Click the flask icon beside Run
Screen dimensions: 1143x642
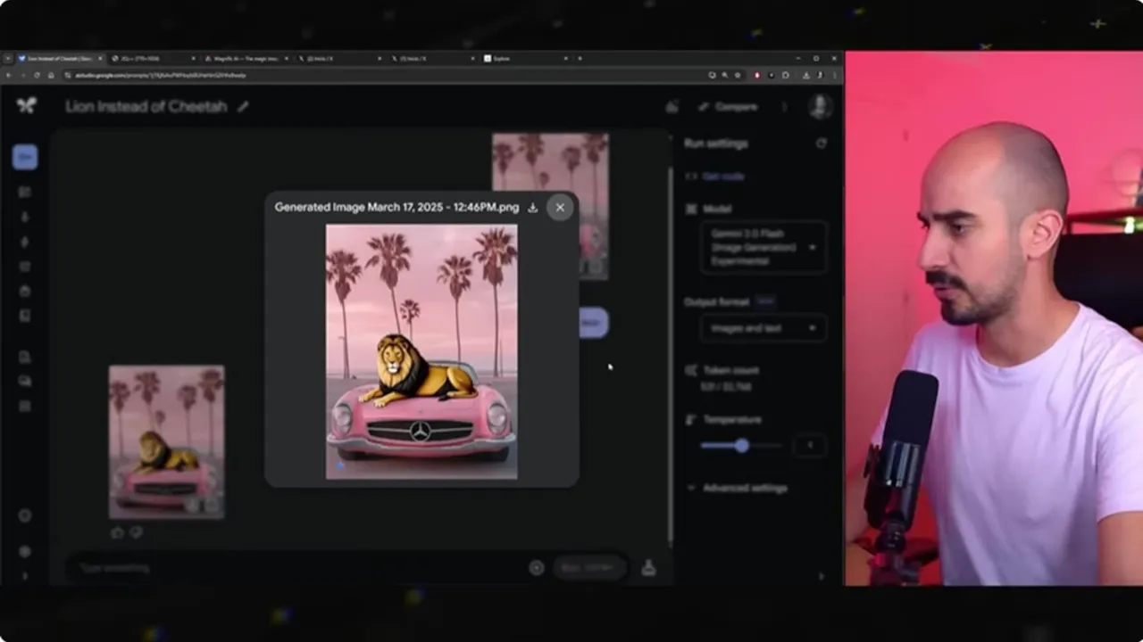[x=648, y=567]
